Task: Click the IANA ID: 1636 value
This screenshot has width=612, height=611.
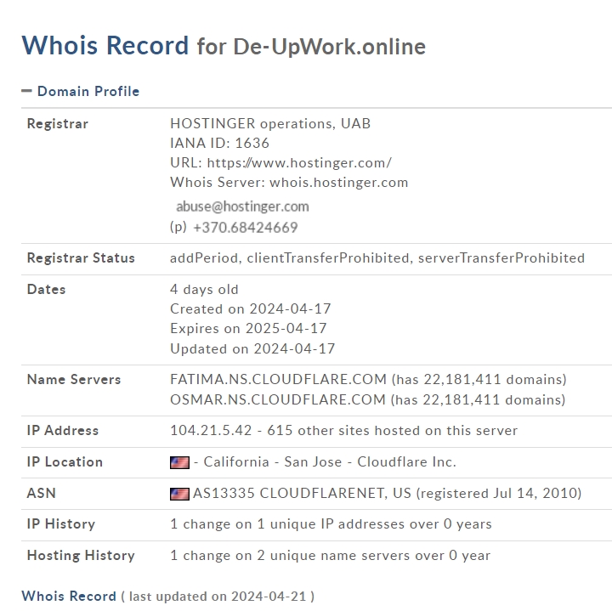Action: (x=219, y=143)
